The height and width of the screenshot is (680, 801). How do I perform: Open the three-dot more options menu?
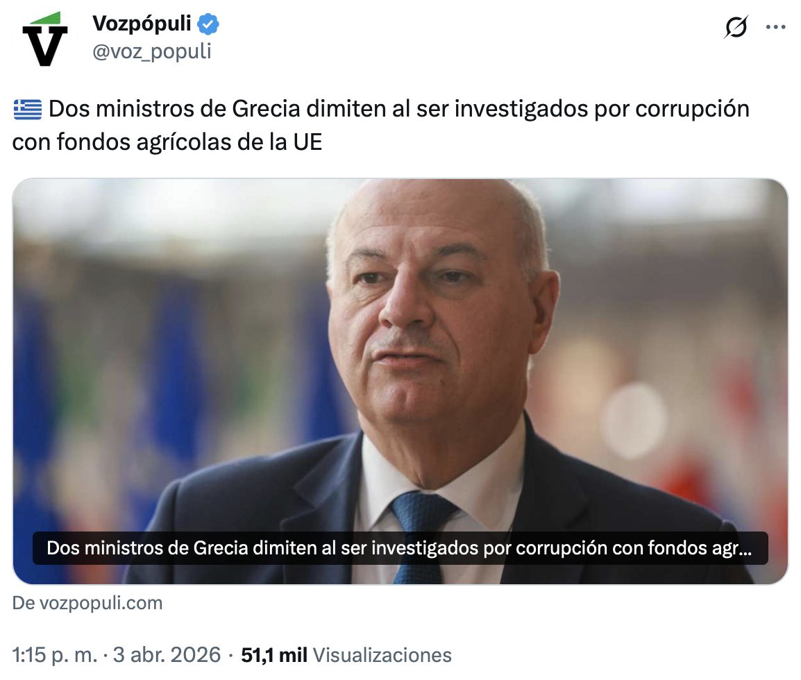click(x=775, y=27)
